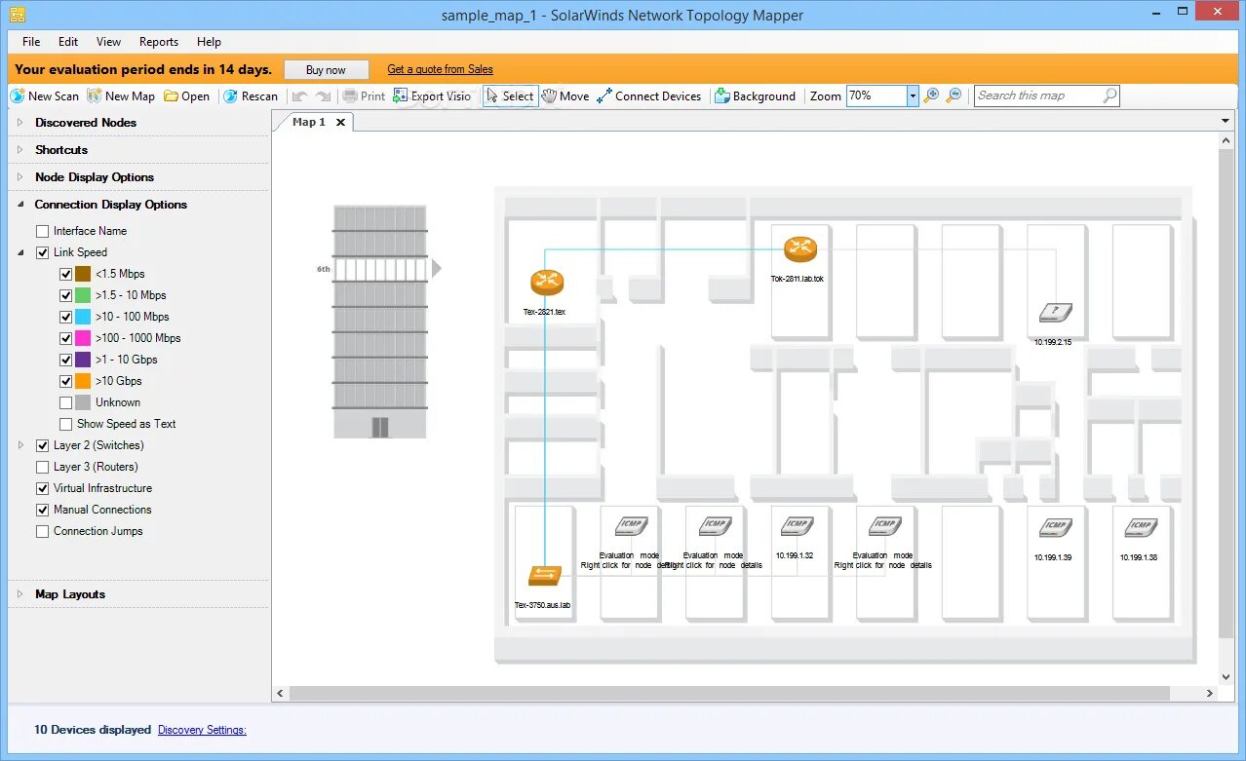
Task: Open the View menu
Action: pyautogui.click(x=108, y=42)
